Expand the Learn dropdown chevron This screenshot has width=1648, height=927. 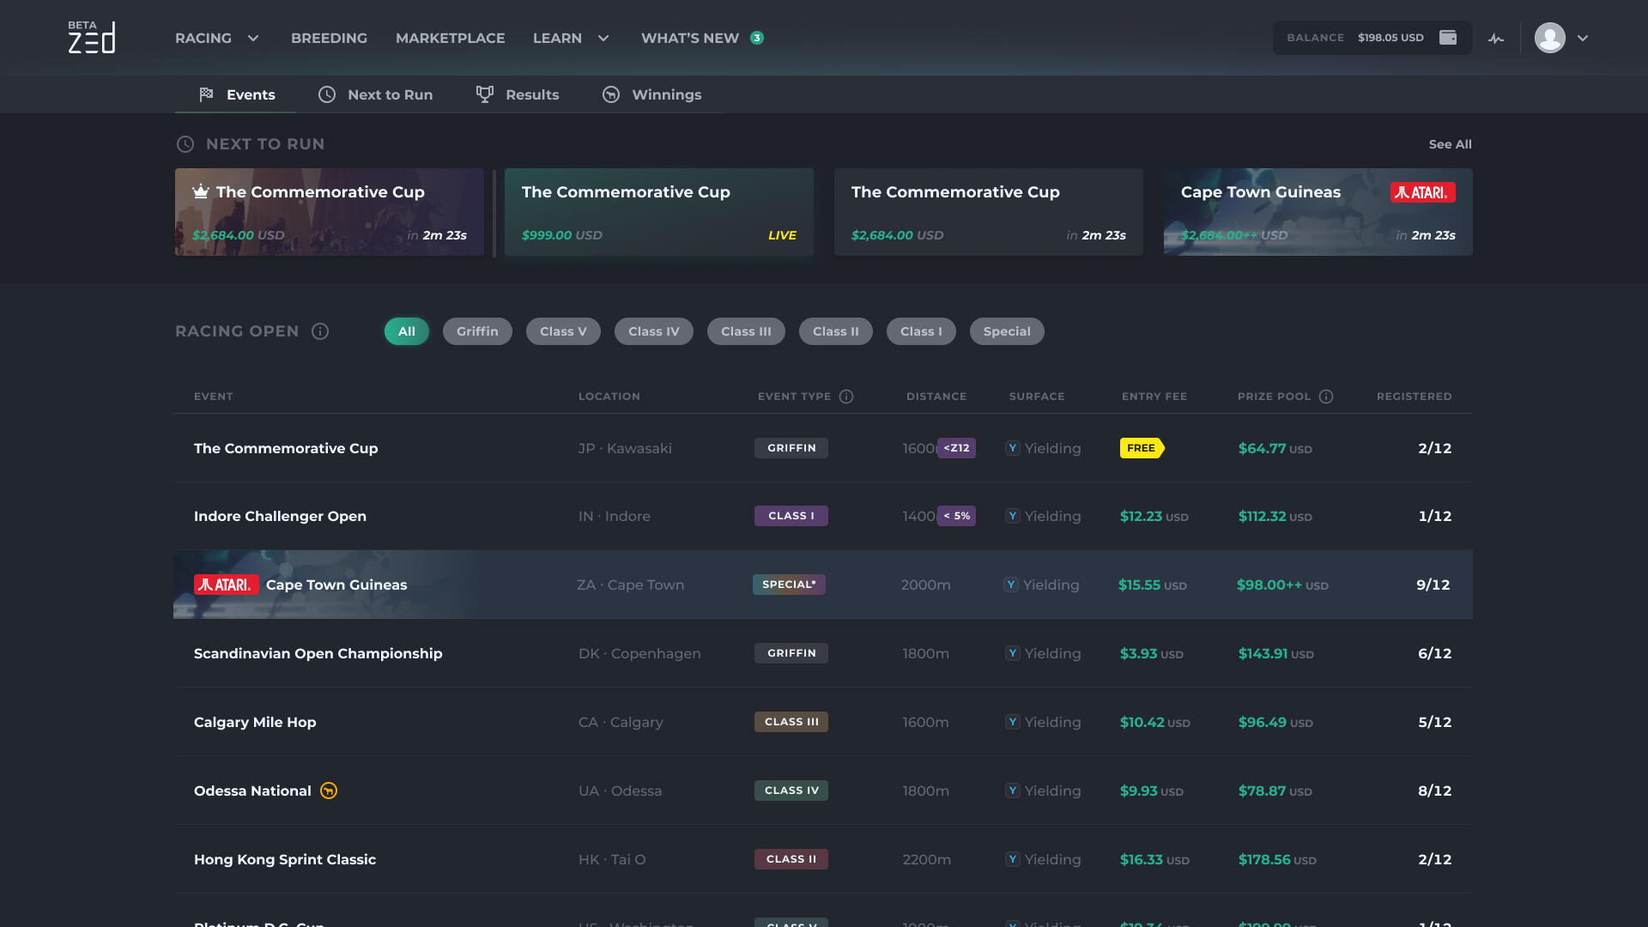(603, 38)
